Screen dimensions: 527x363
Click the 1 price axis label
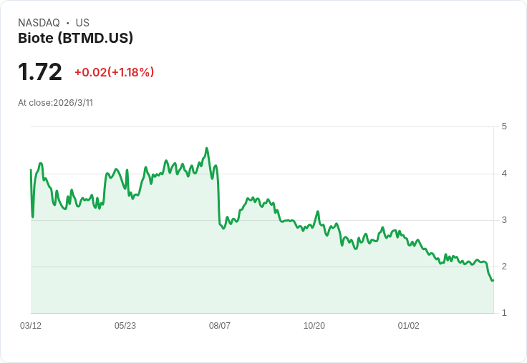(505, 313)
